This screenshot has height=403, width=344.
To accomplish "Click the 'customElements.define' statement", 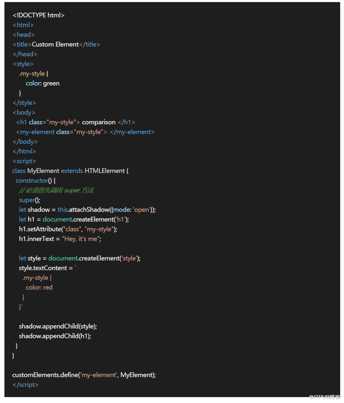I will pyautogui.click(x=84, y=375).
